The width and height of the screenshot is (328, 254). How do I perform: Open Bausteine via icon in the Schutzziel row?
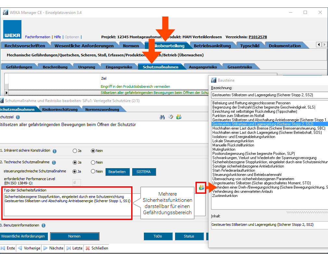tap(179, 117)
